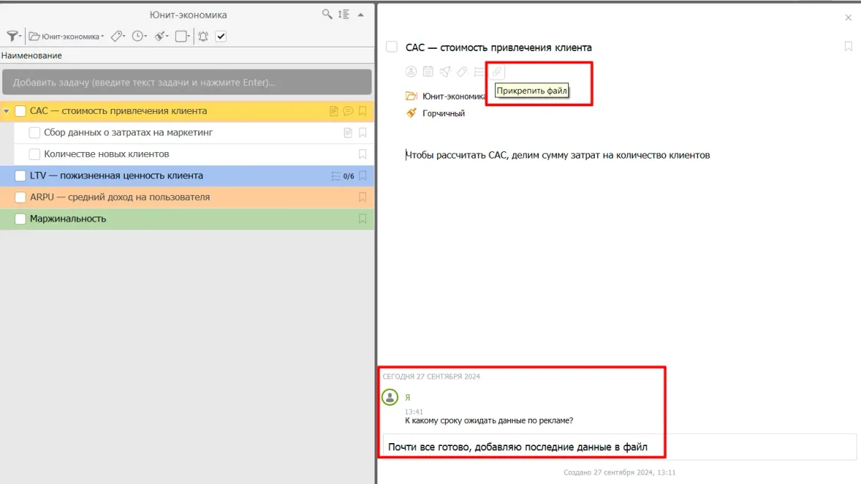The image size is (861, 484).
Task: Collapse the CAC task subtasks
Action: tap(6, 111)
